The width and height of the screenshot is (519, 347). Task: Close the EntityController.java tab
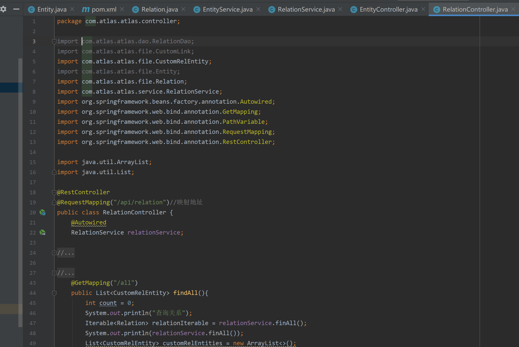pyautogui.click(x=423, y=9)
